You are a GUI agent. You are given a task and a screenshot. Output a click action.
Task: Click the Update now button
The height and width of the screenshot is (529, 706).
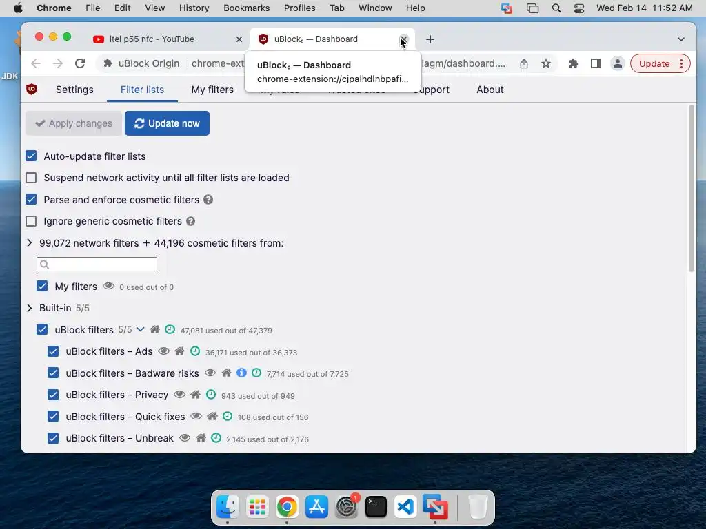167,123
